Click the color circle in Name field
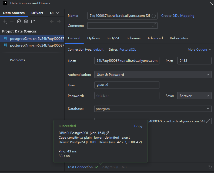 pos(153,16)
